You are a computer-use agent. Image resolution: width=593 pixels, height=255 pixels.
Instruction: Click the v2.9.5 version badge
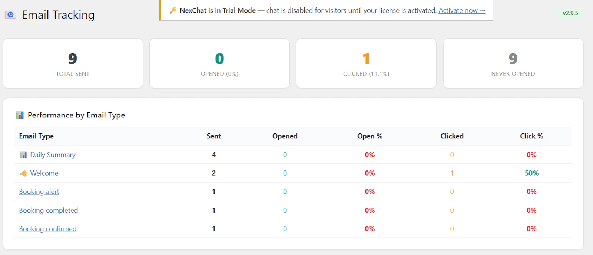click(570, 13)
